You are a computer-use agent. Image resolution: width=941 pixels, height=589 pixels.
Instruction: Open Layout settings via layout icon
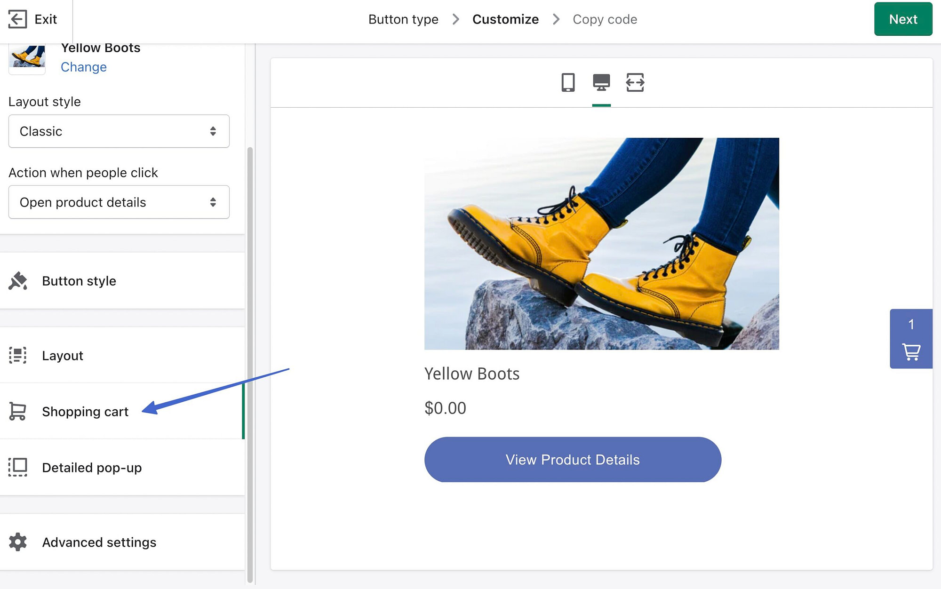17,356
